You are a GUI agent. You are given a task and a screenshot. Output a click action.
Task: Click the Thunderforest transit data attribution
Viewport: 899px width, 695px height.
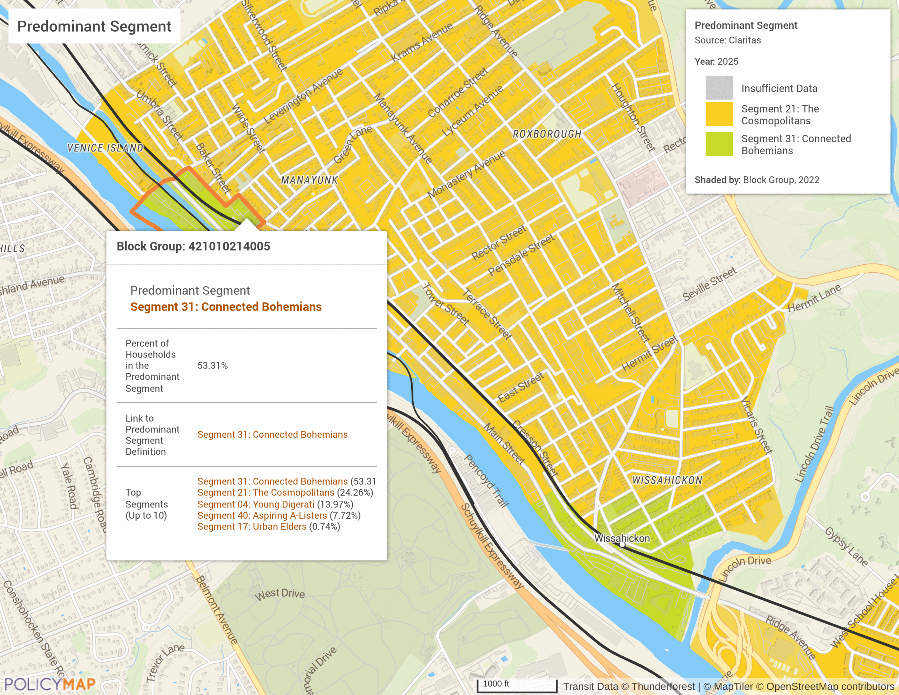(663, 686)
